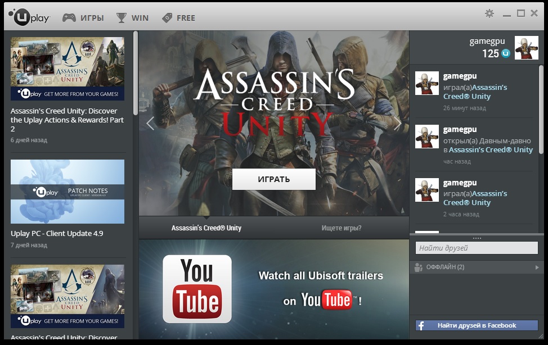Image resolution: width=548 pixels, height=345 pixels.
Task: Click avatar in the '2 часа назад' activity
Action: [x=427, y=190]
